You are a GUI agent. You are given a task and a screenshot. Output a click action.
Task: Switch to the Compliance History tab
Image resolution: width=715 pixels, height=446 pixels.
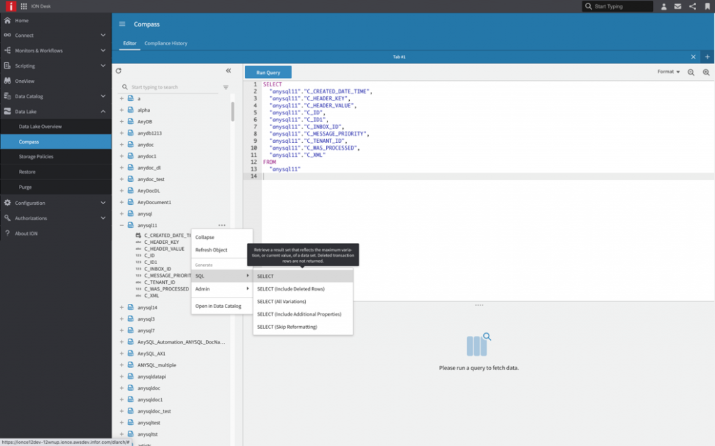coord(165,43)
